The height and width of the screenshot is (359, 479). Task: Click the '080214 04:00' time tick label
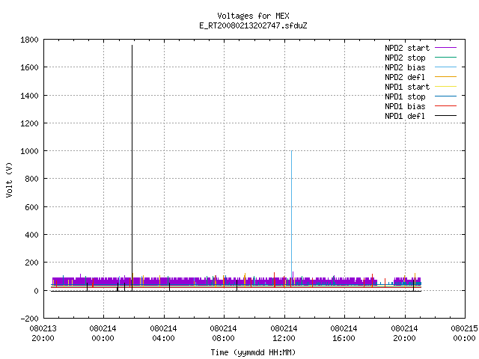coord(163,334)
